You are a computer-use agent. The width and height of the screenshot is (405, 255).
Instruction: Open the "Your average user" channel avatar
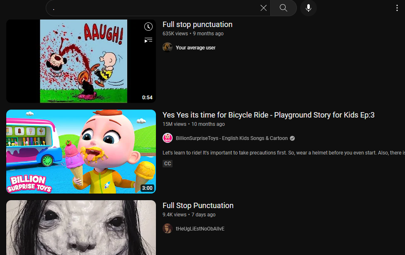168,47
